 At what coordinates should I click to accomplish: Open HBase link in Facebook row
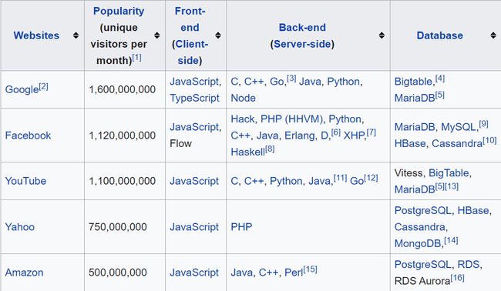[410, 144]
